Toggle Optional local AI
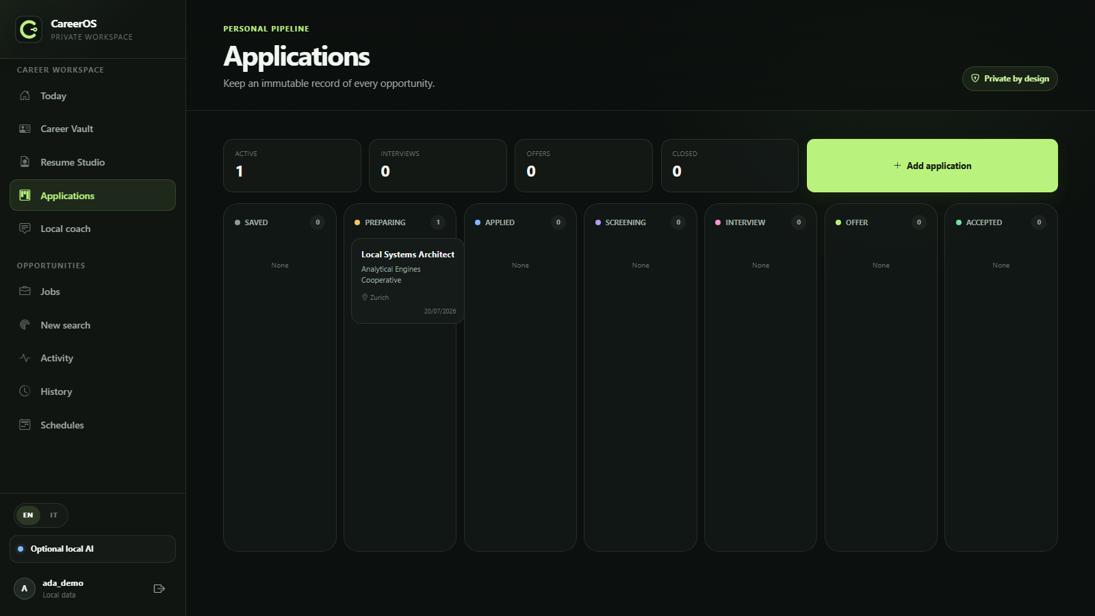1095x616 pixels. click(92, 549)
